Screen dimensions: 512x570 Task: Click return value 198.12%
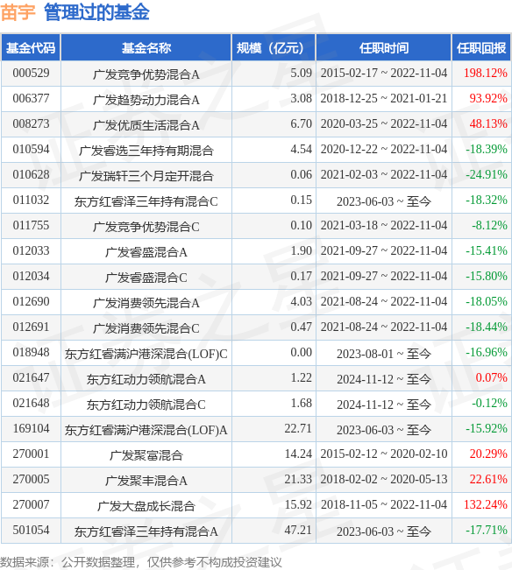[x=485, y=73]
